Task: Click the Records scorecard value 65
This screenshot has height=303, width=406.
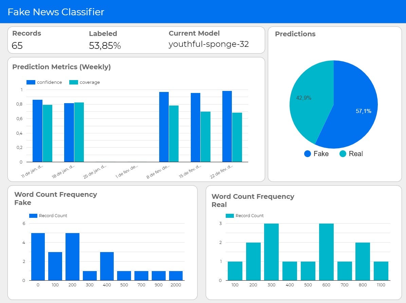Action: pos(17,45)
